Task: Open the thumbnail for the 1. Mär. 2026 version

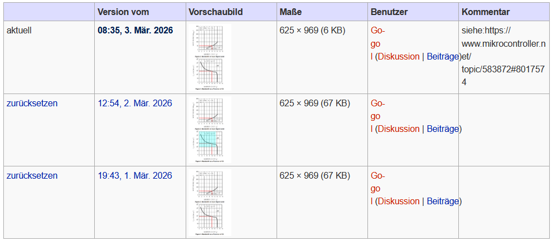Action: point(209,202)
